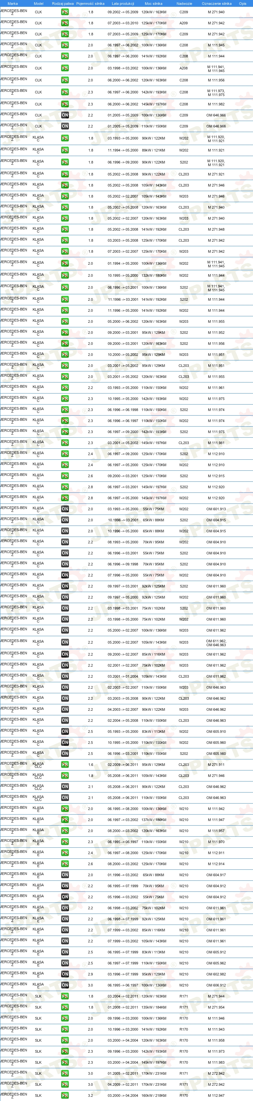Click the petrol icon in the M 111.957 row

pos(65,831)
